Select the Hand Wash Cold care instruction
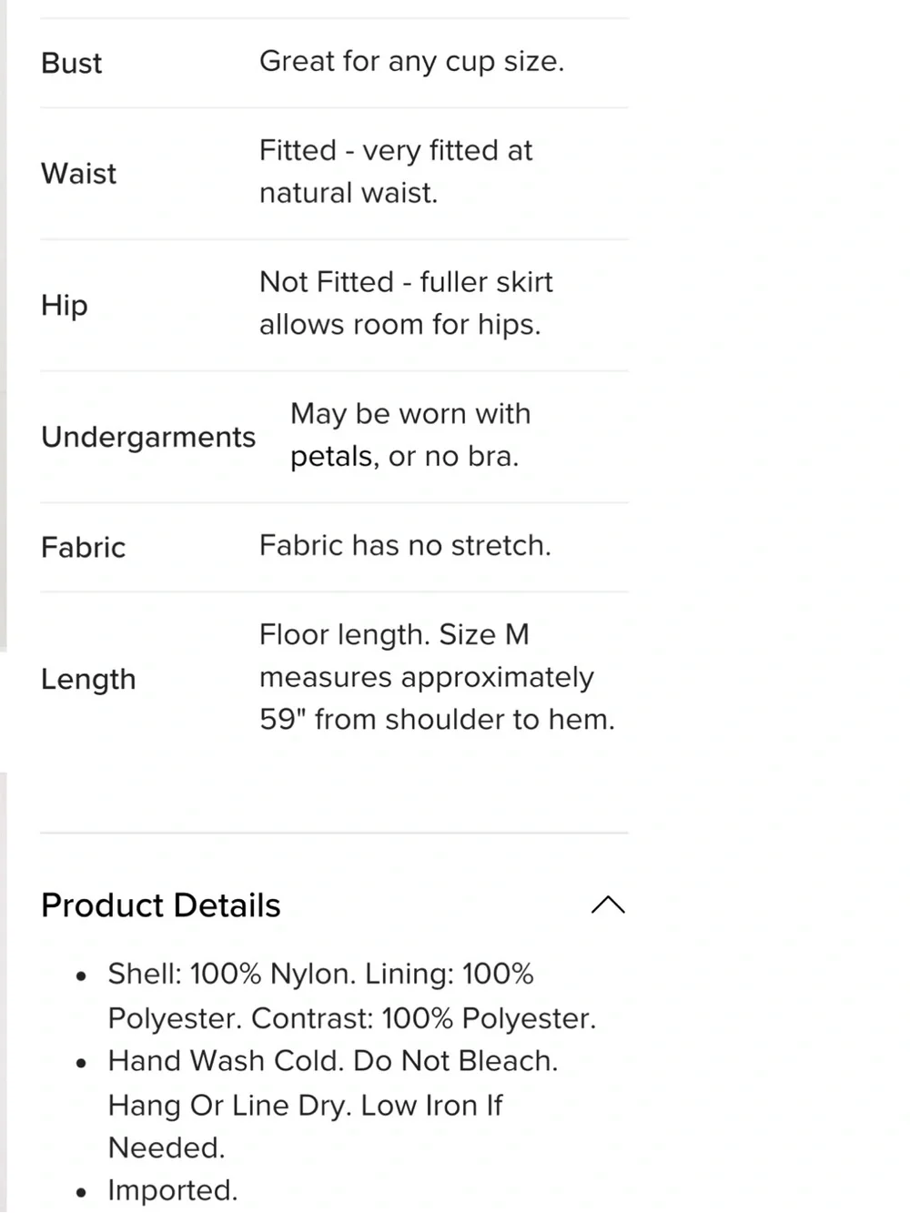910x1213 pixels. pos(333,1104)
